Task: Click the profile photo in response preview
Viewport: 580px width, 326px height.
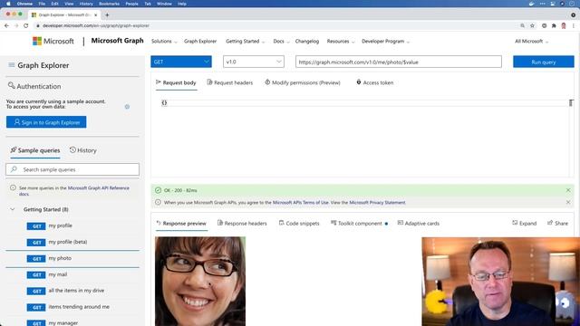Action: tap(200, 282)
